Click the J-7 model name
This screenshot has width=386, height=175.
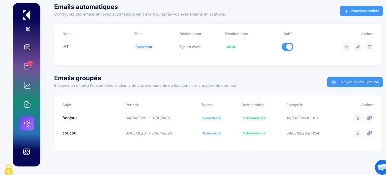66,47
